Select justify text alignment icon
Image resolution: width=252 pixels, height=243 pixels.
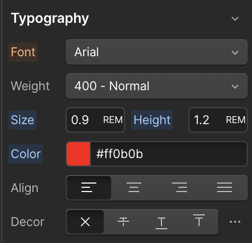[x=224, y=187]
